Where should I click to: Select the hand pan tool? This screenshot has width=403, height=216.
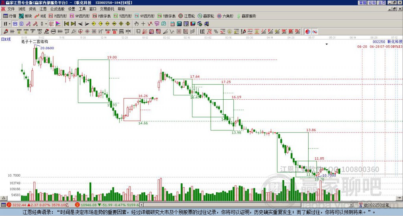point(137,24)
